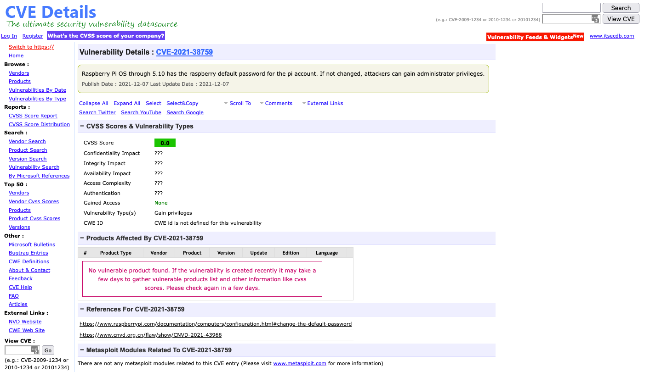This screenshot has height=372, width=650.
Task: Click the Go button in sidebar
Action: 48,350
